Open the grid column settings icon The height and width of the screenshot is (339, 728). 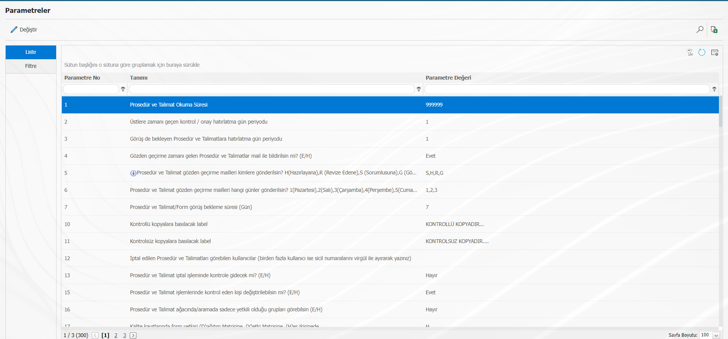pos(715,52)
